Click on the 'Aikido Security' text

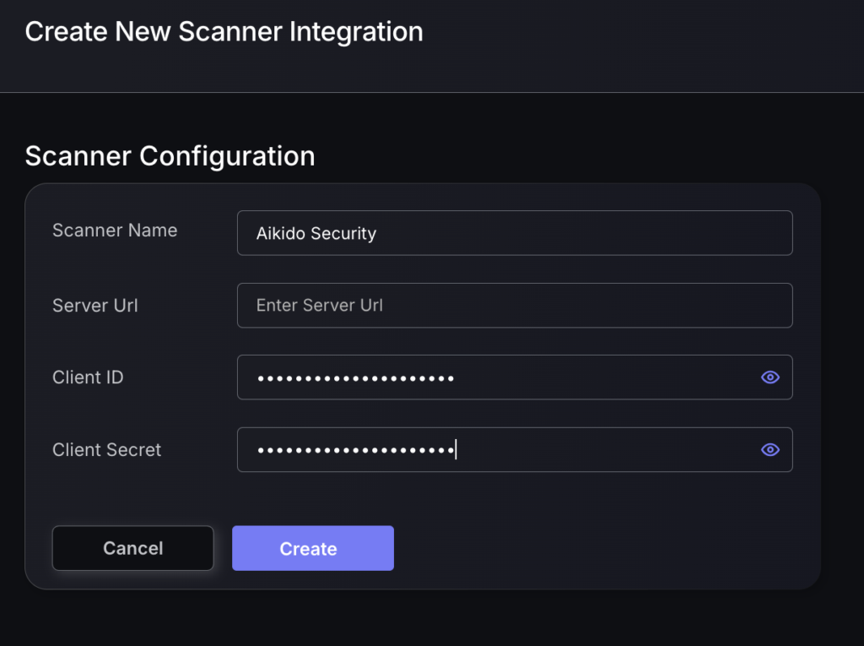316,234
